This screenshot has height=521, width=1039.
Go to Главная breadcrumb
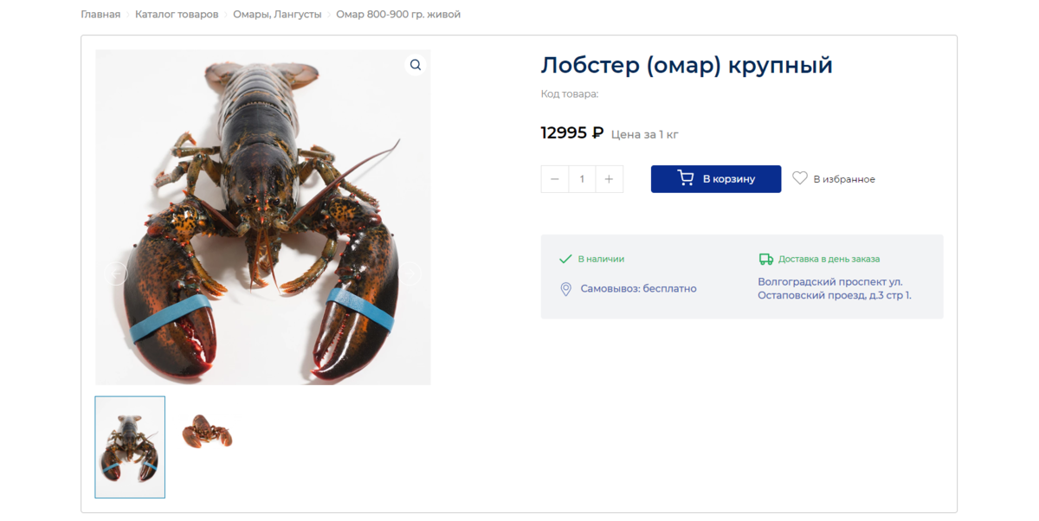point(100,15)
